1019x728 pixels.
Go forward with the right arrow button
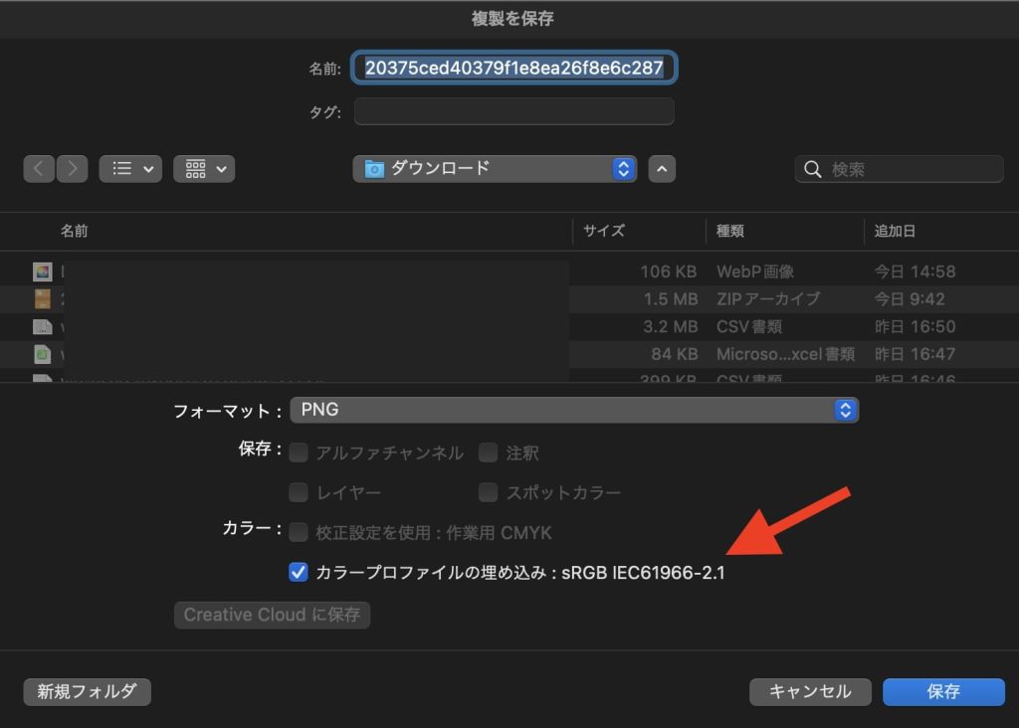(x=72, y=169)
